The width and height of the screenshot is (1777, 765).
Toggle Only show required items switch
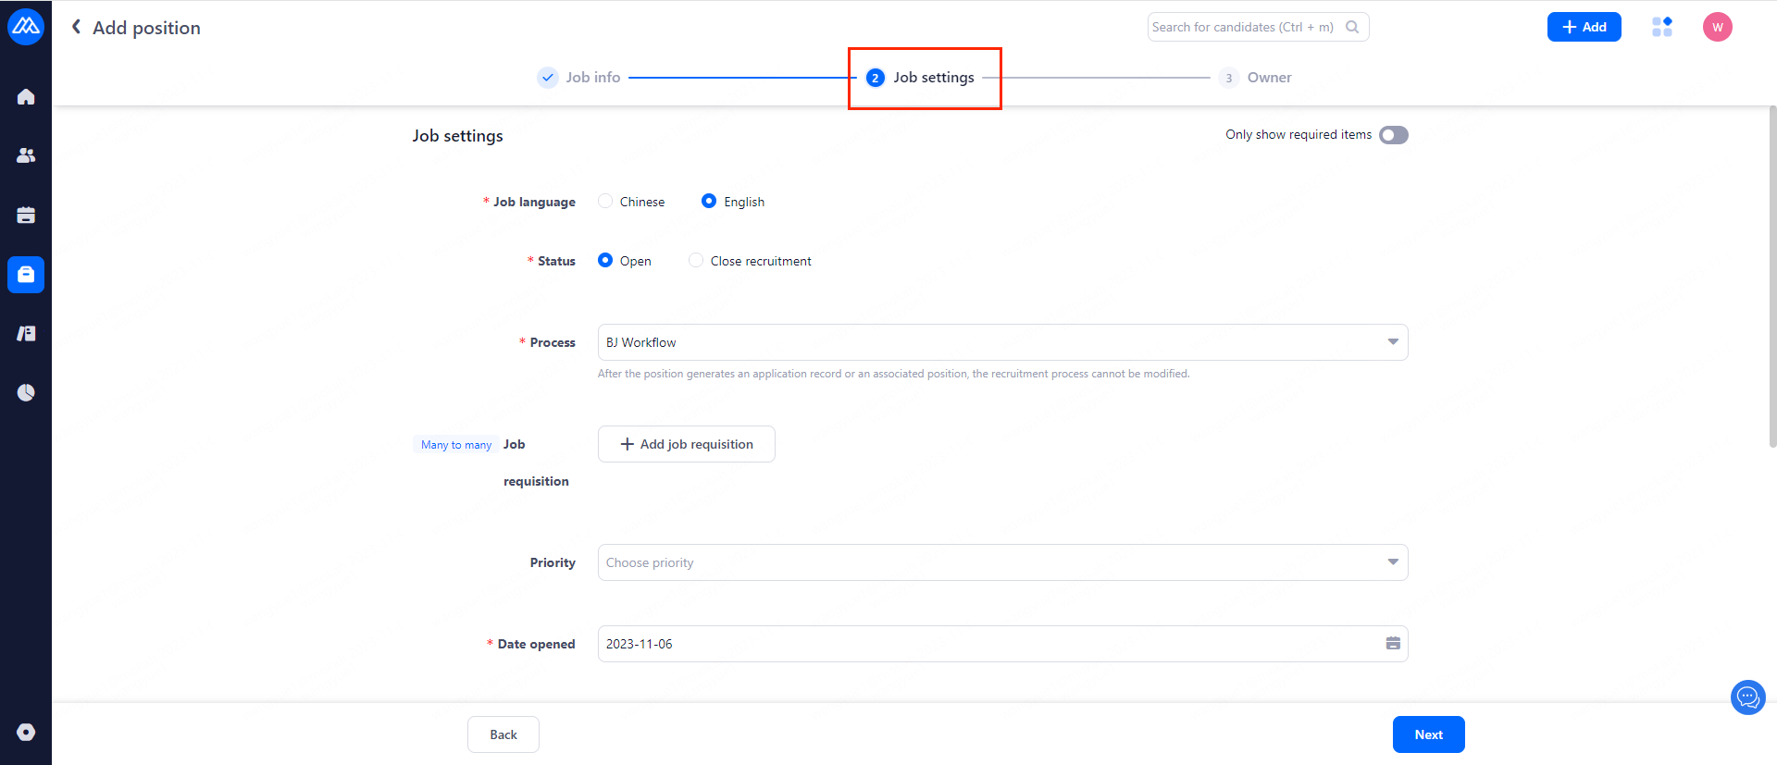point(1393,135)
